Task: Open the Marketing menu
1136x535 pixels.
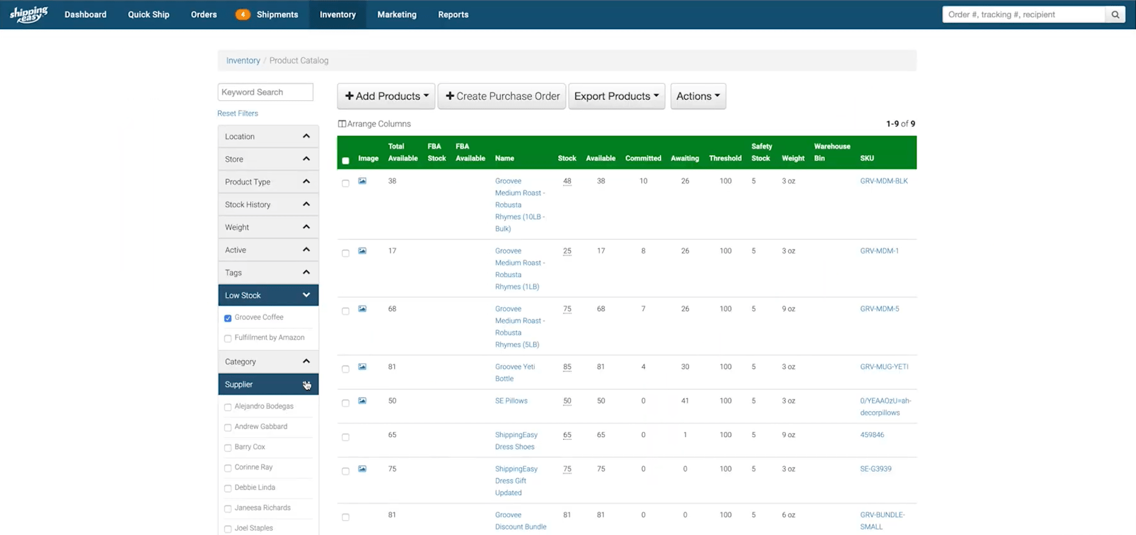Action: 397,15
